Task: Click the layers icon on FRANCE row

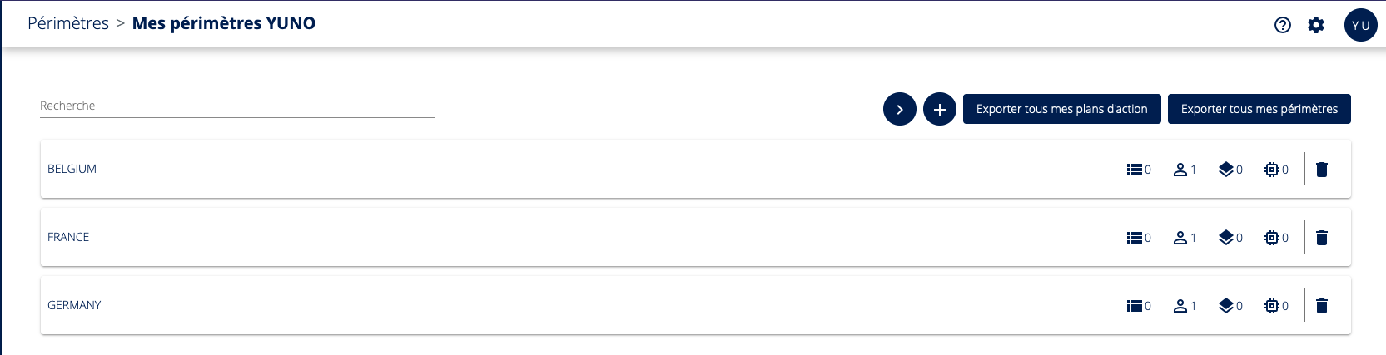Action: click(x=1226, y=238)
